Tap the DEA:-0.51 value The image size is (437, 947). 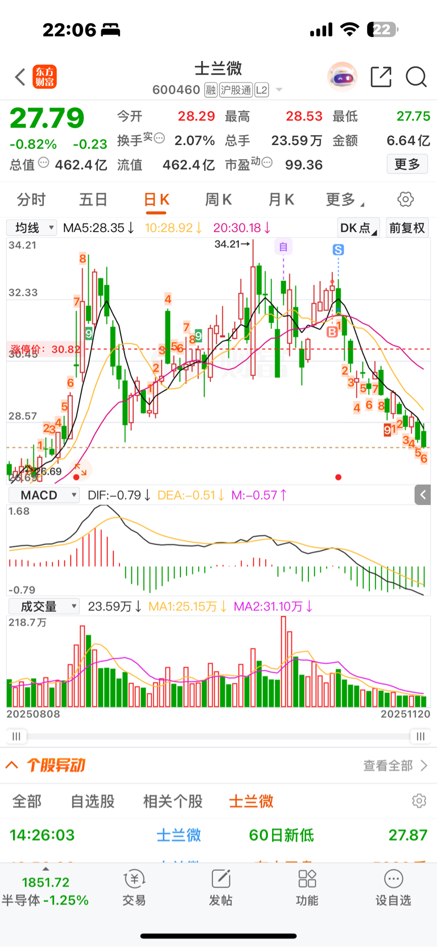[x=191, y=495]
